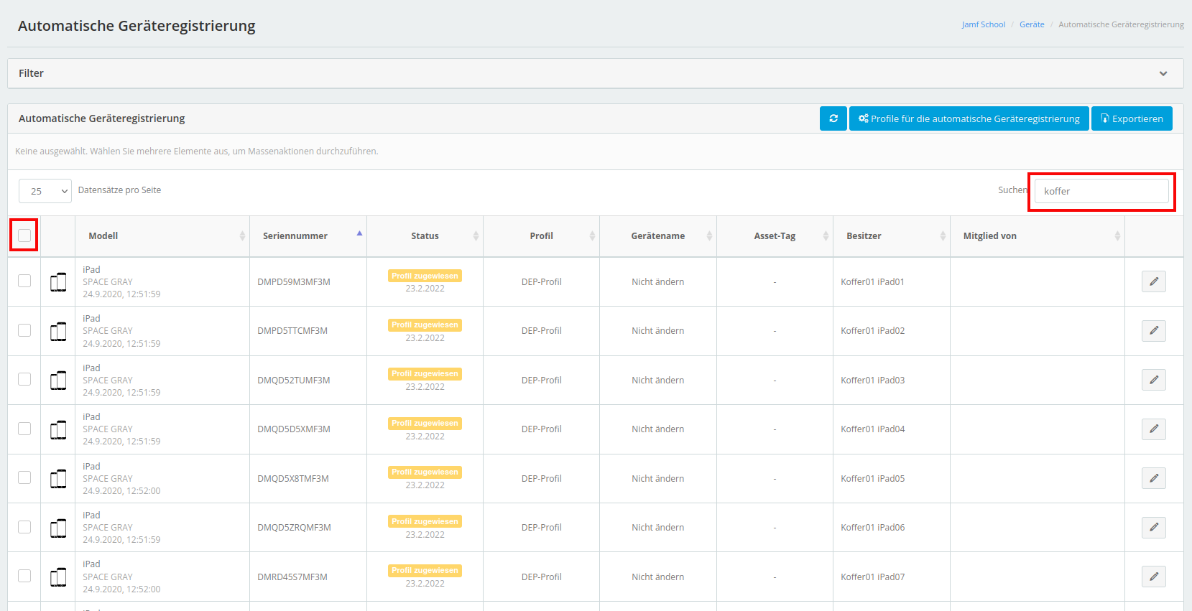Viewport: 1192px width, 611px height.
Task: Click edit pencil for Koffer01 iPad01
Action: pos(1153,281)
